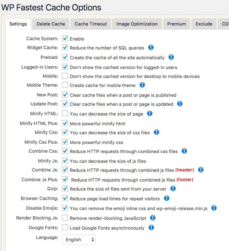Open the Premium tab
The height and width of the screenshot is (251, 229).
(x=176, y=24)
